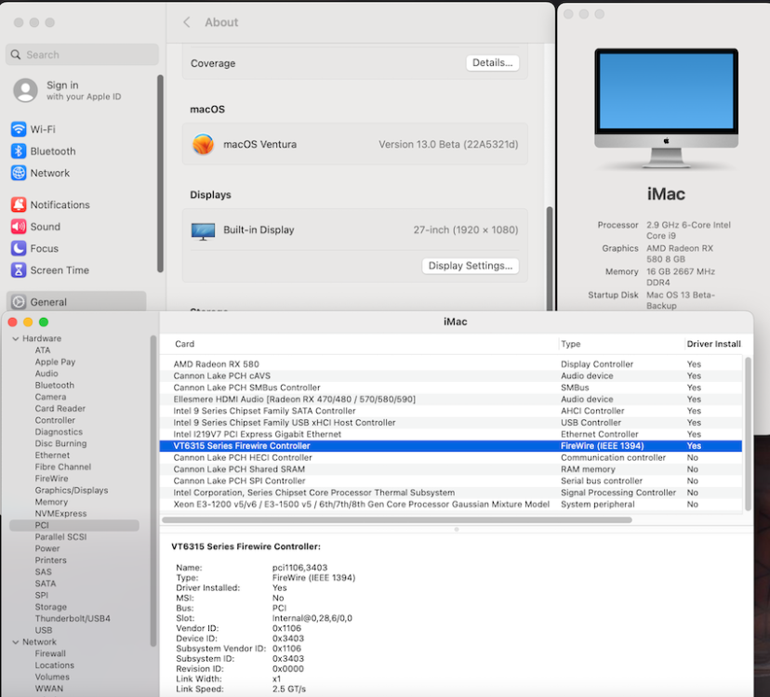
Task: Select Parallel SCSI in Hardware list
Action: coord(60,537)
